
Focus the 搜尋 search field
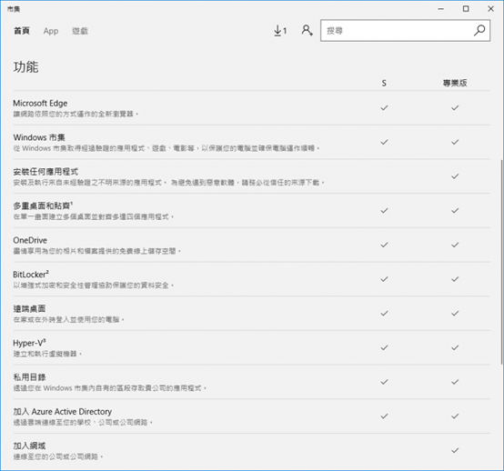pos(405,31)
